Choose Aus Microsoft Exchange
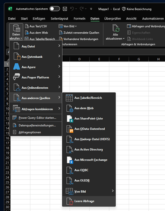 pyautogui.click(x=89, y=160)
